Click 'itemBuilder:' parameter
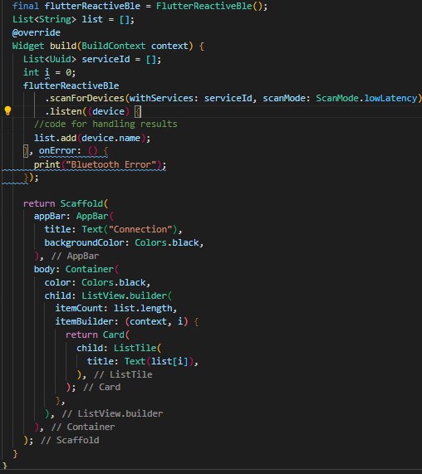Screen dimensions: 422x474 86,321
